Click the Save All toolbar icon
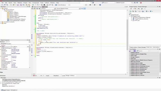161x91 pixels. pos(21,5)
